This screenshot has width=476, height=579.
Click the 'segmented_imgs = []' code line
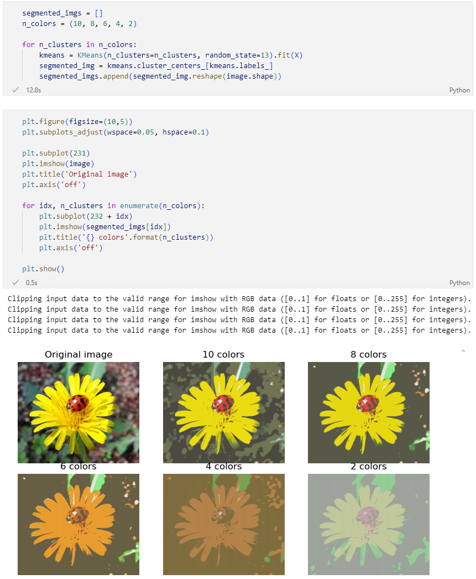coord(62,13)
